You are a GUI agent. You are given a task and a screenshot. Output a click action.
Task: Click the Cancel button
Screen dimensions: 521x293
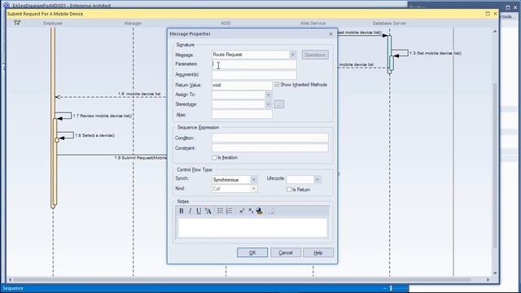(286, 252)
